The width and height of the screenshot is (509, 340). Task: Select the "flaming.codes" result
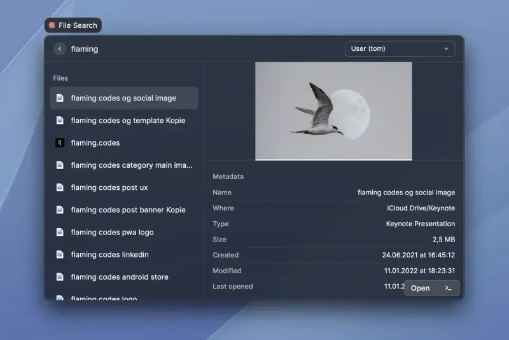[x=123, y=142]
